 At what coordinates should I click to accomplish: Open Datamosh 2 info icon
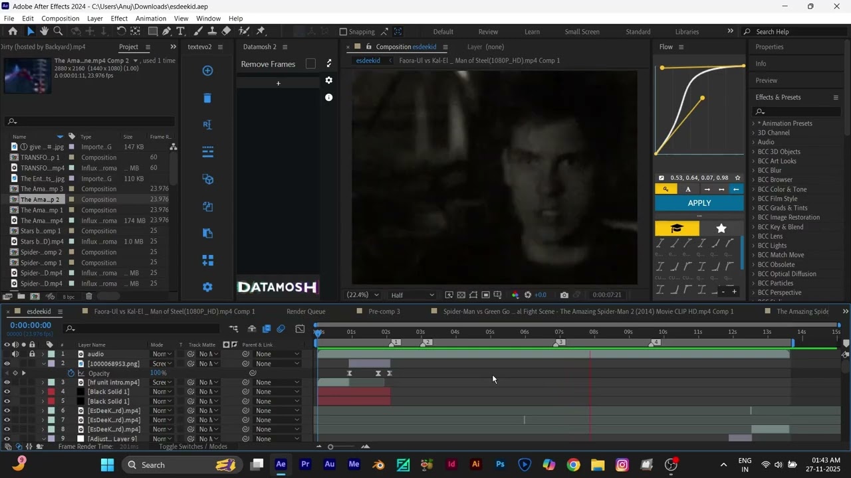point(328,97)
